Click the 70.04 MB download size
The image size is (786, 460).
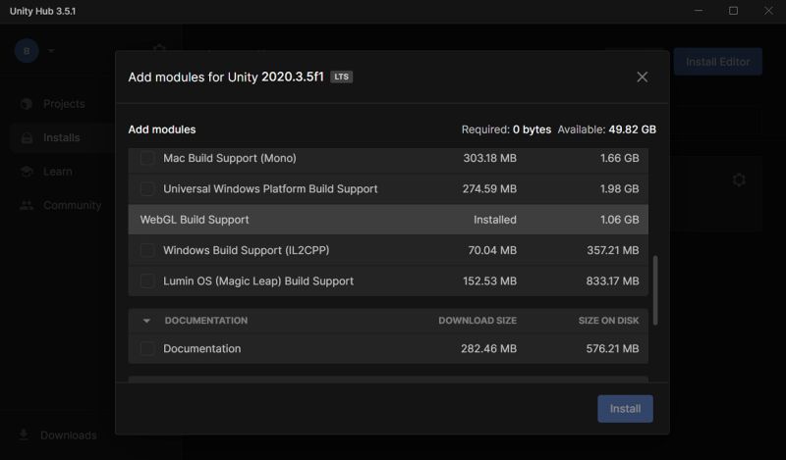tap(492, 250)
